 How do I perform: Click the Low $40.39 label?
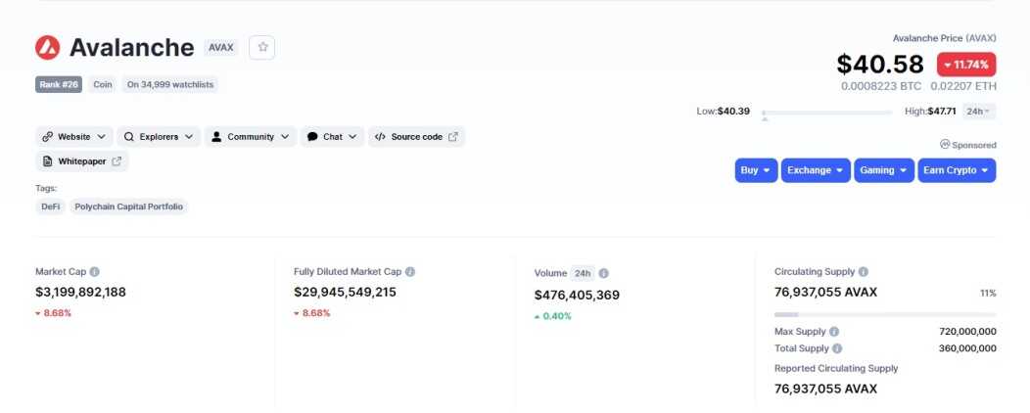pos(724,112)
